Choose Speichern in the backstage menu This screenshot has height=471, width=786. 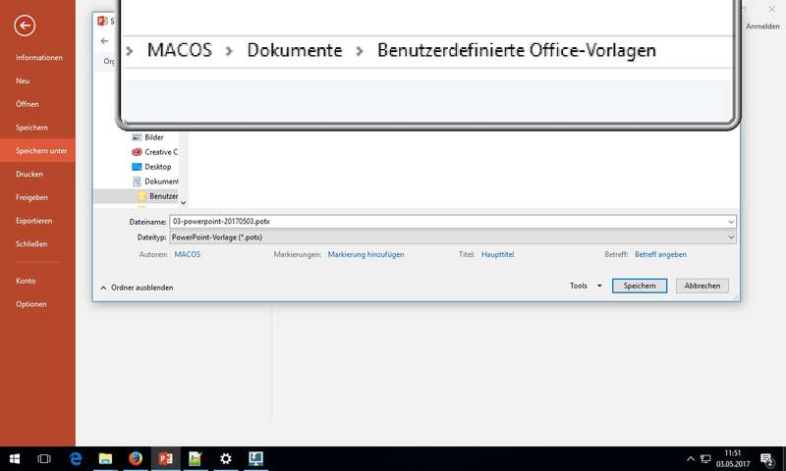coord(31,128)
